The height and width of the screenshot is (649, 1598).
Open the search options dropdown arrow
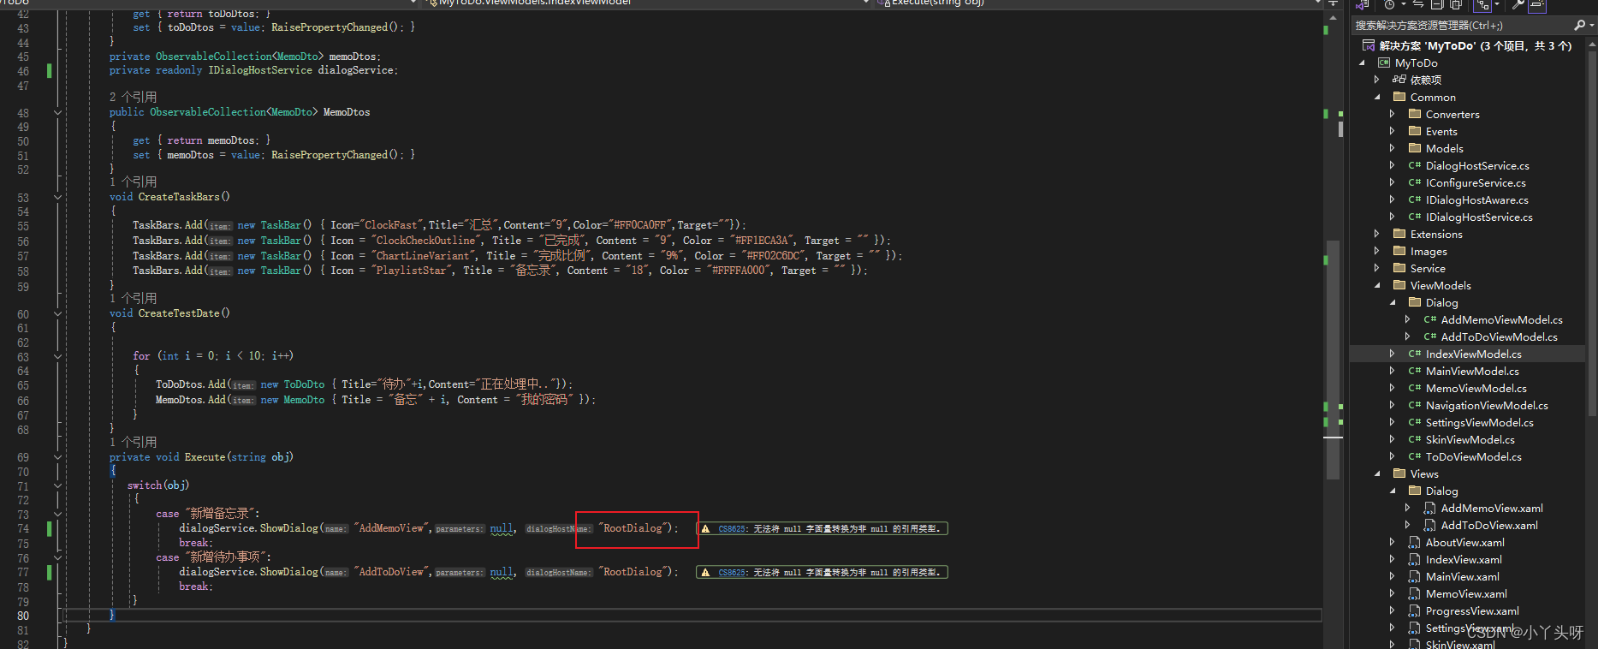click(x=1591, y=26)
